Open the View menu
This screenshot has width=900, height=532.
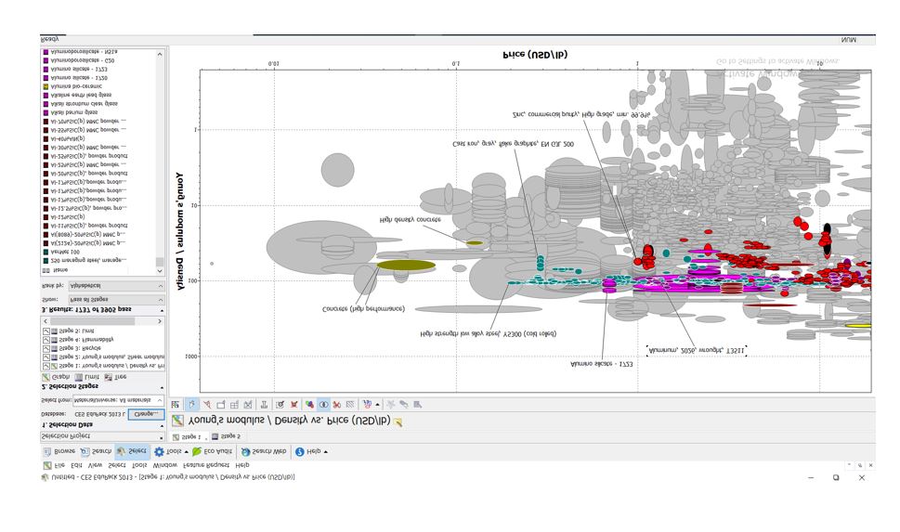click(x=96, y=465)
